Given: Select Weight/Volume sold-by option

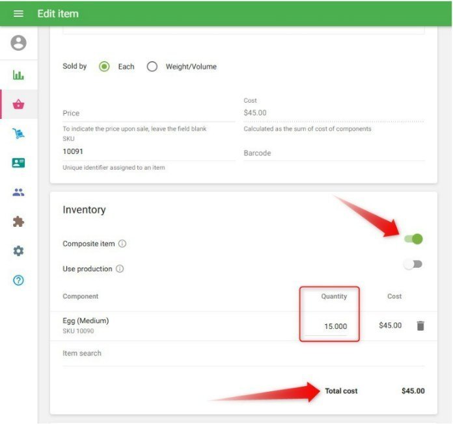Looking at the screenshot, I should [152, 66].
